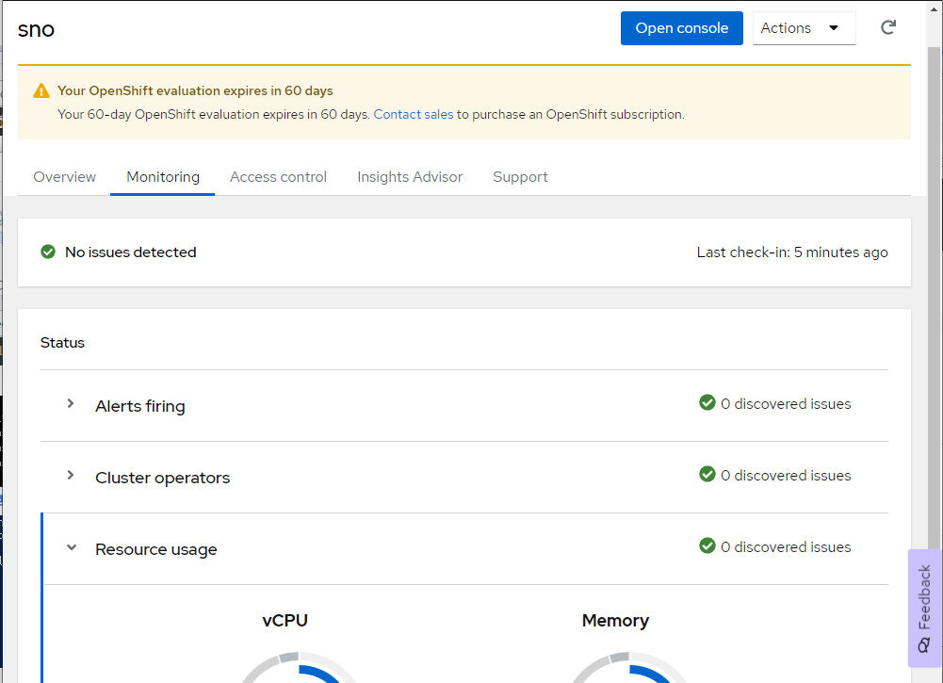Collapse the Resource usage section
The height and width of the screenshot is (683, 943).
click(x=72, y=547)
